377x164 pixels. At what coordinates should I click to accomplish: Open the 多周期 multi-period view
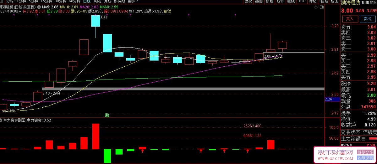tap(120, 1)
